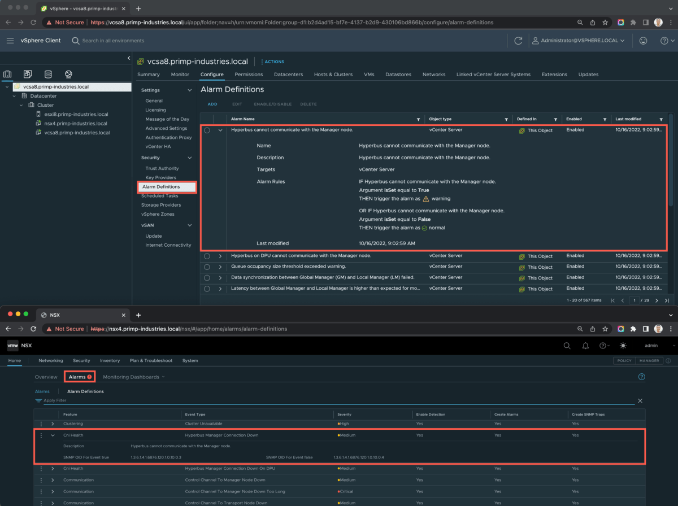
Task: Switch to Storage inventory view icon
Action: click(x=48, y=74)
